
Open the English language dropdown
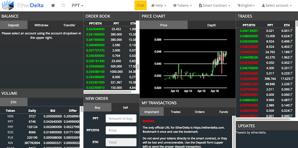246,6
